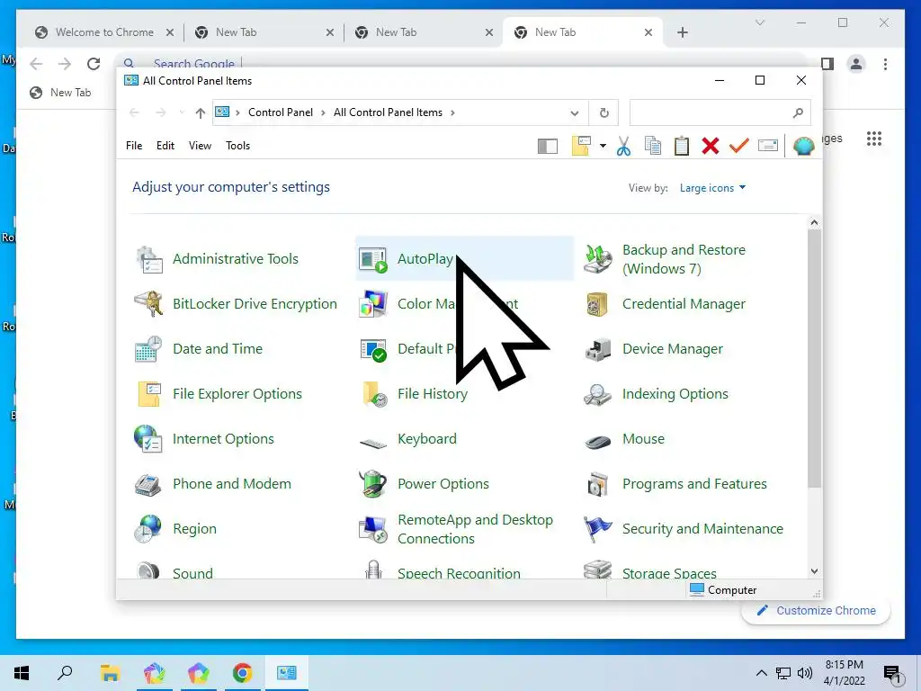Open the View by Large icons dropdown
The image size is (921, 691).
click(712, 188)
